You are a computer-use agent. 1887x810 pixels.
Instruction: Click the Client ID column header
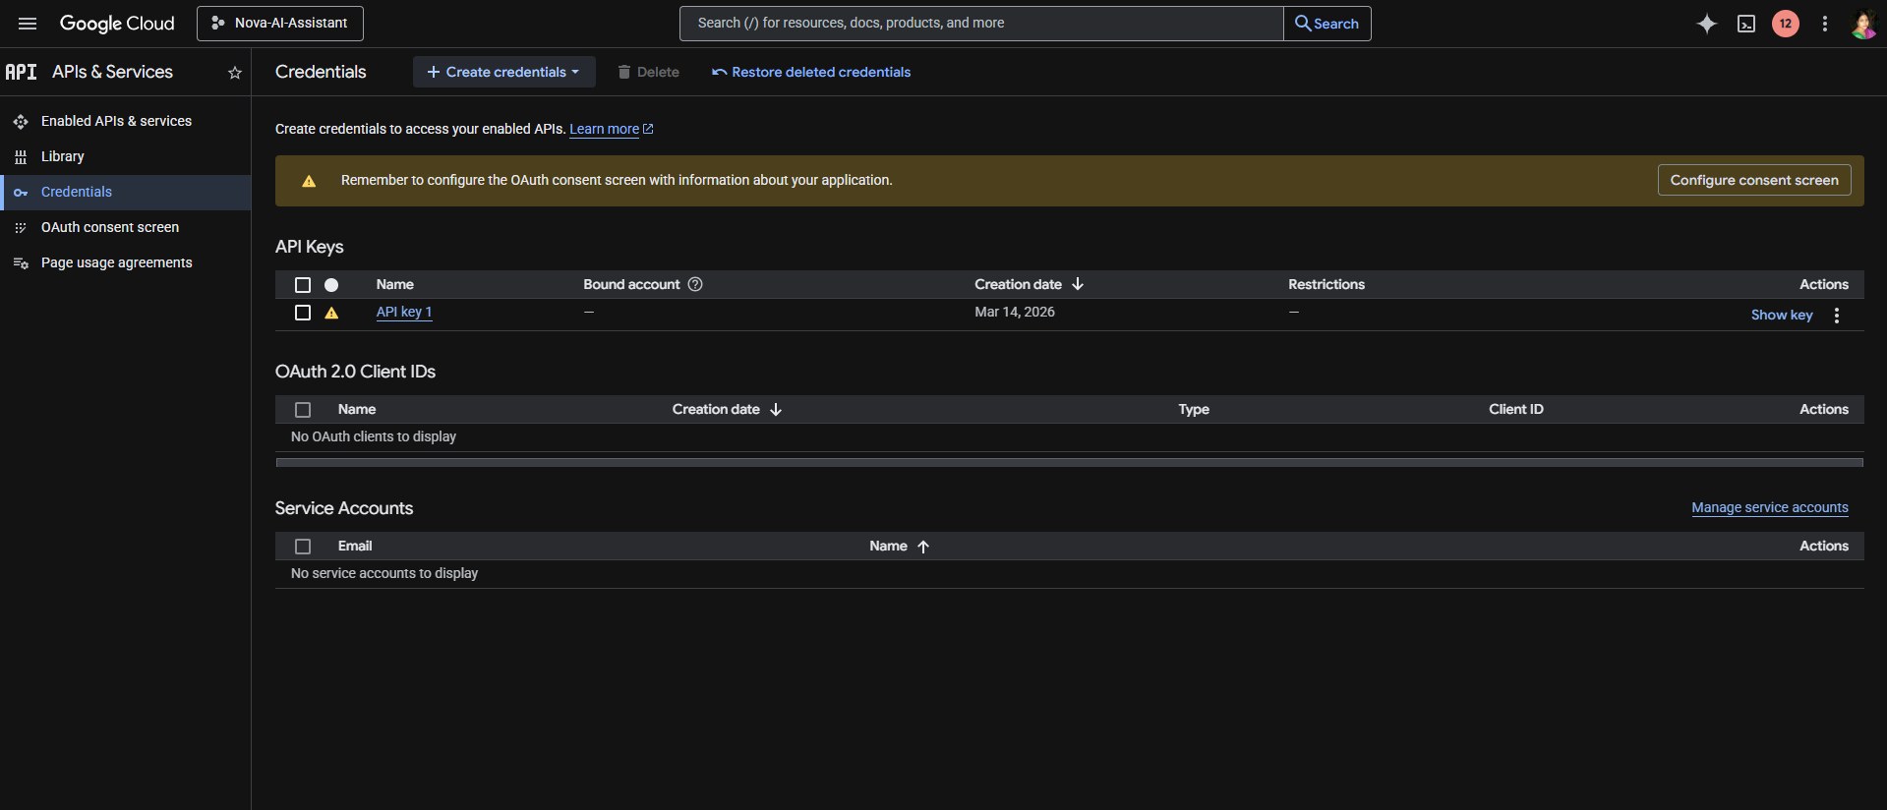pyautogui.click(x=1516, y=409)
